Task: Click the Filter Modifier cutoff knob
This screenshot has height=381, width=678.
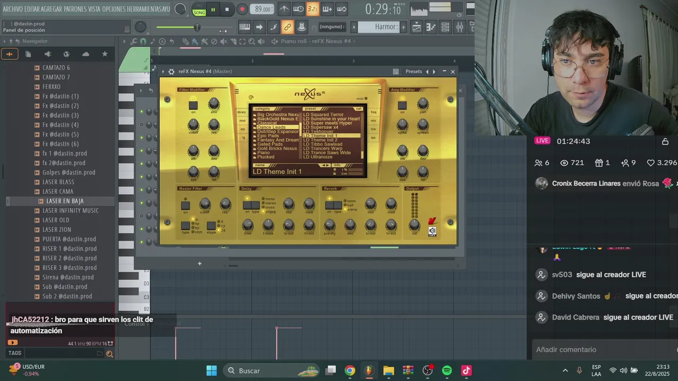Action: (x=193, y=124)
